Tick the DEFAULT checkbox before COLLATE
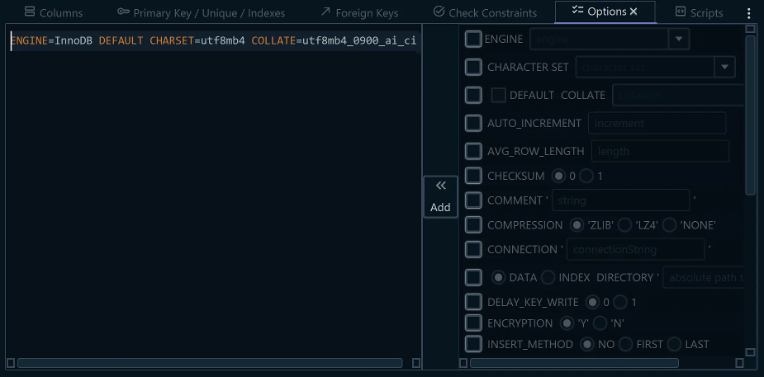This screenshot has width=764, height=377. coord(498,96)
